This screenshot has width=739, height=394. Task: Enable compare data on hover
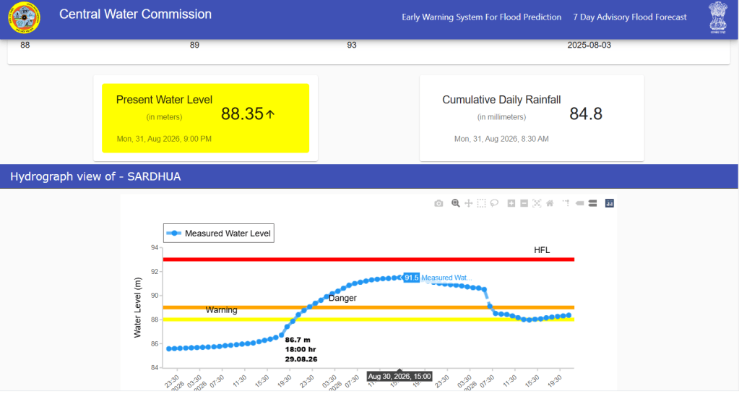coord(593,203)
